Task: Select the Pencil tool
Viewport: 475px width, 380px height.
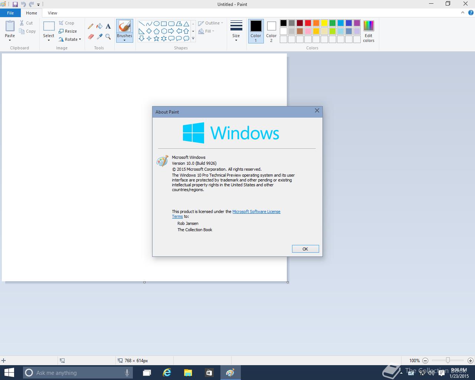Action: [x=91, y=26]
